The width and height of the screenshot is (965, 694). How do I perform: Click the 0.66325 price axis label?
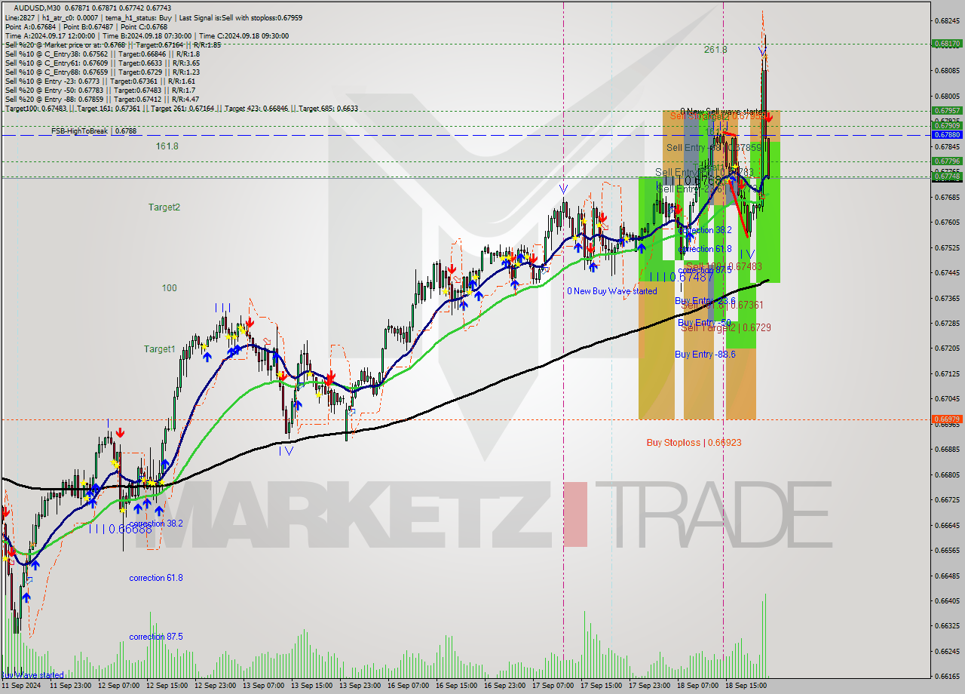pos(948,625)
